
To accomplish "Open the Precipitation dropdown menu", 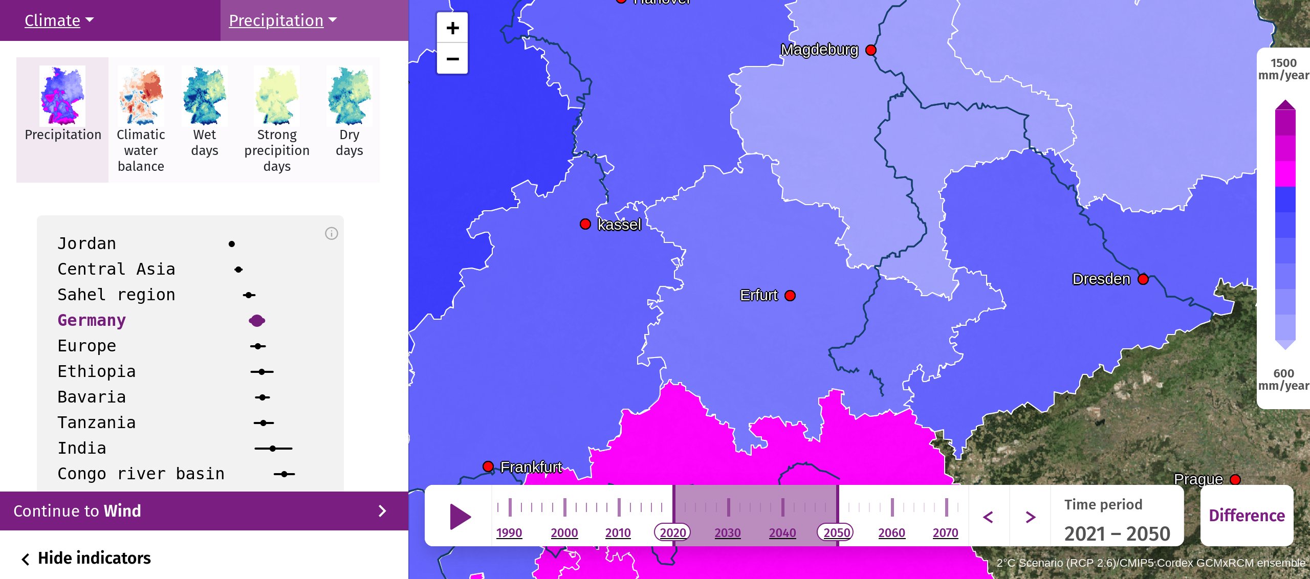I will tap(283, 20).
